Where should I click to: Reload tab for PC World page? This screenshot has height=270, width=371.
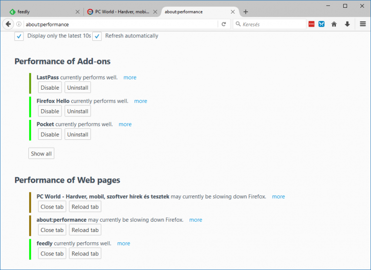(x=85, y=207)
